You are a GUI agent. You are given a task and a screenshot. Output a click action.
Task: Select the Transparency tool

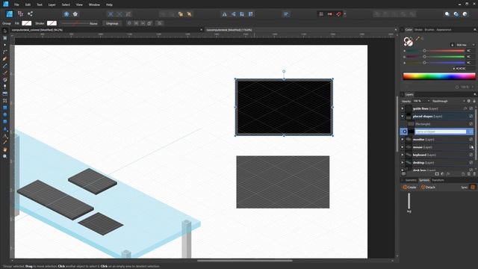tap(5, 87)
